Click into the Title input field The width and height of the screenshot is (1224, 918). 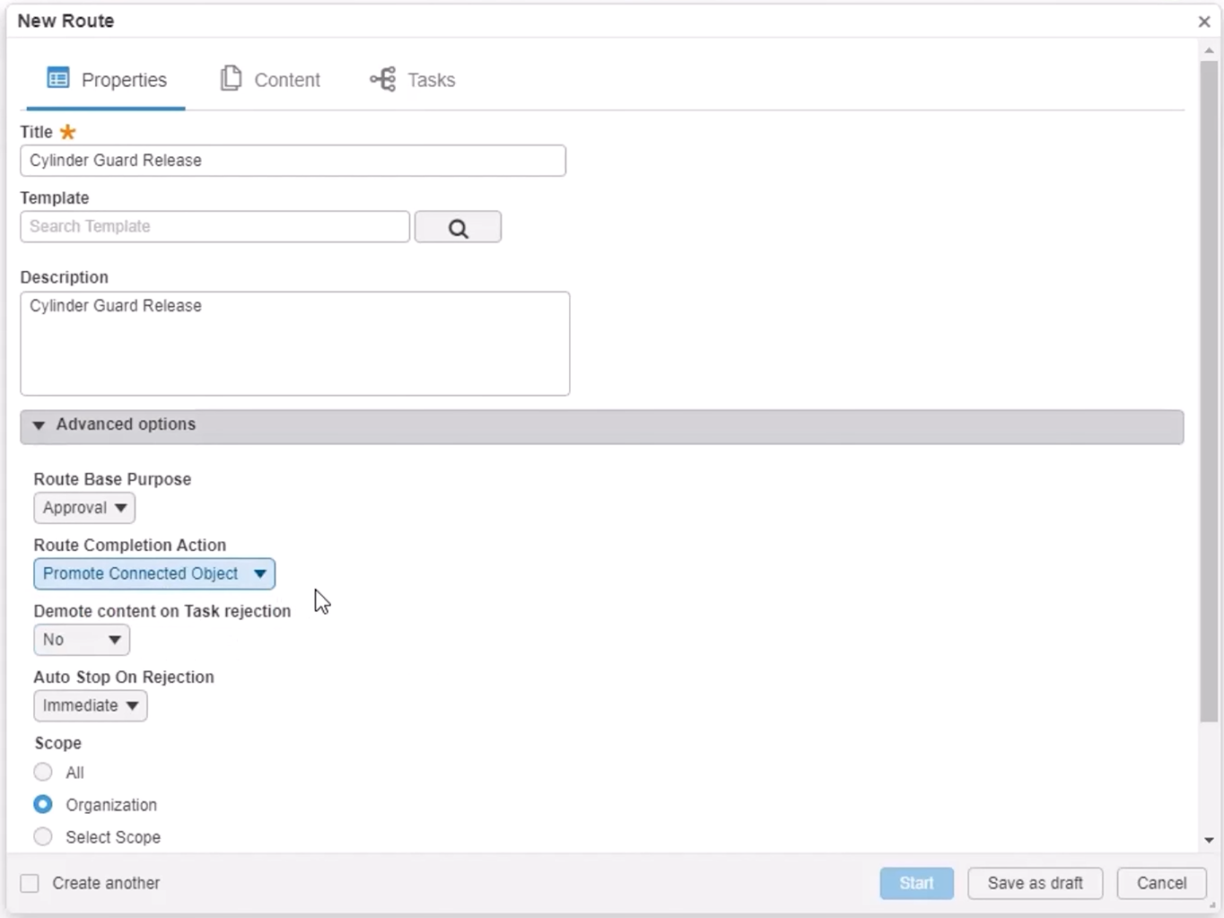pyautogui.click(x=293, y=161)
